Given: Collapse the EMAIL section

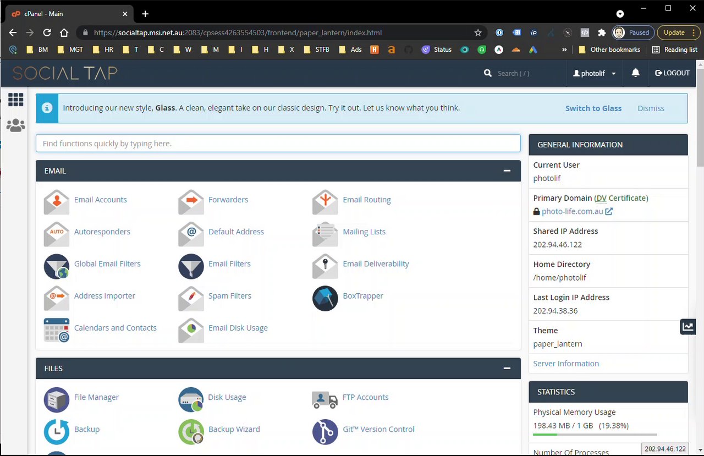Looking at the screenshot, I should [x=507, y=171].
